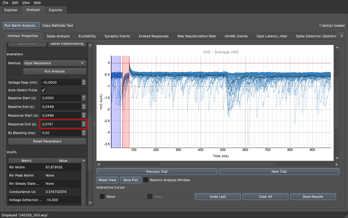Decrease Voltage Step value
The image size is (348, 218).
coord(84,84)
